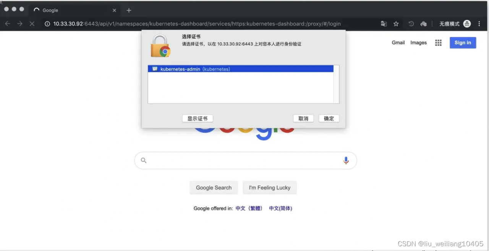Click the Google Search button
This screenshot has width=489, height=251.
coord(214,188)
